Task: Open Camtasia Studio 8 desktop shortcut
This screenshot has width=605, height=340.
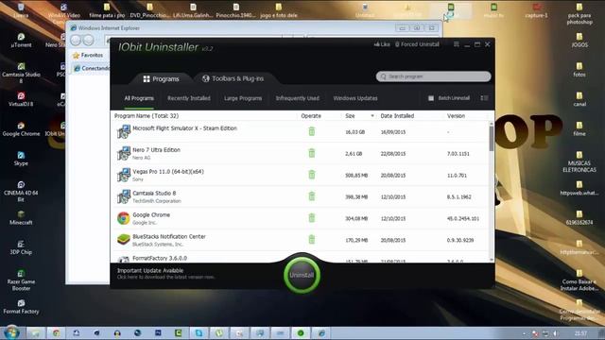Action: 21,73
